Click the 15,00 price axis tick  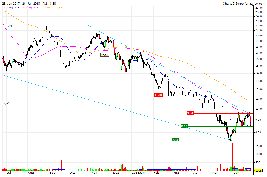tap(259, 66)
